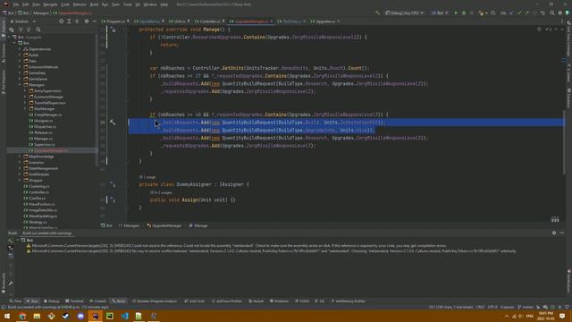The height and width of the screenshot is (322, 572).
Task: Click the '1 usage' hint above DummyAssigner
Action: 147,177
